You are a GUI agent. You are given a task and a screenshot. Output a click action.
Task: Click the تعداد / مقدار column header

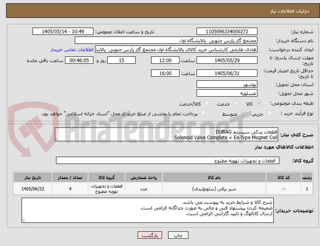70,177
